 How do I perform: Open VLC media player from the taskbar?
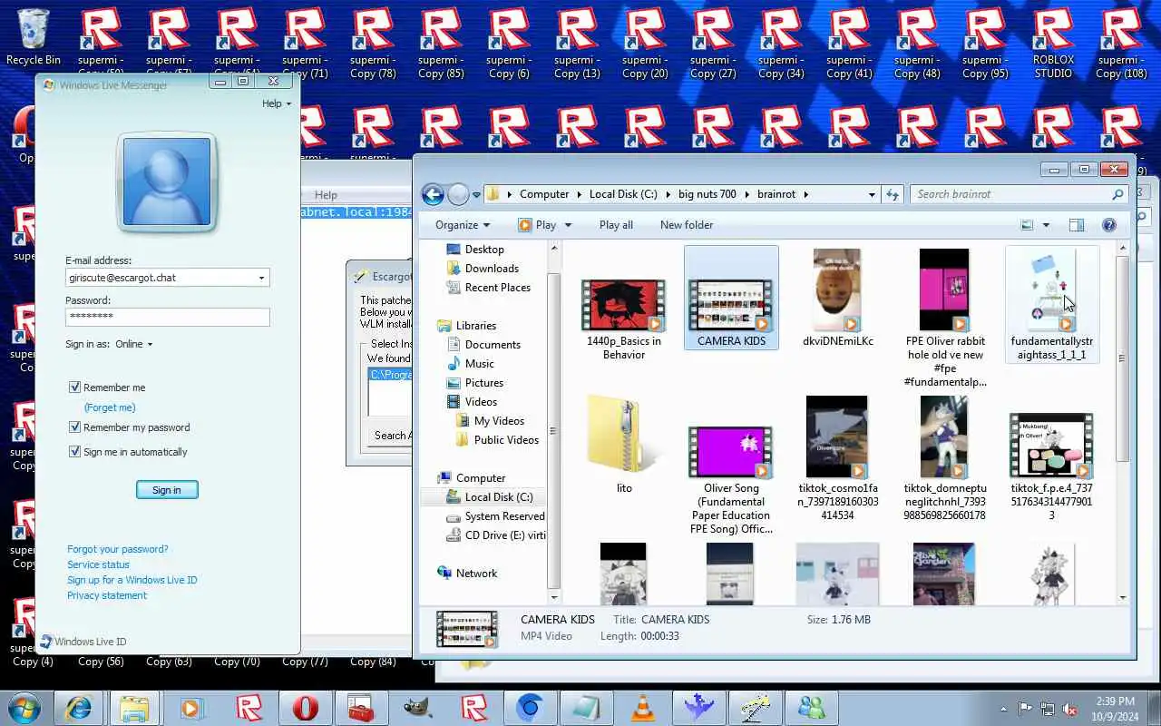point(643,707)
